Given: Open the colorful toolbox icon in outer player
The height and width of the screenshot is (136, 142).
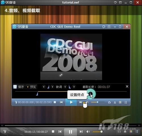Looking at the screenshot, I should (131, 131).
